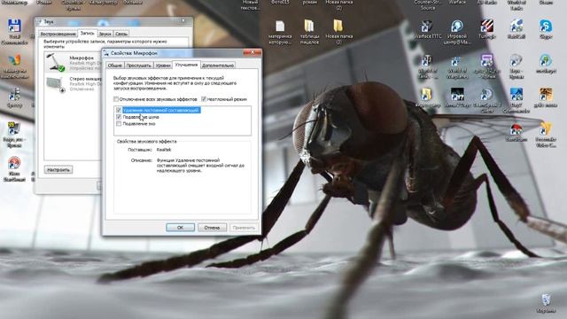Select the 'Микрофон' device name
The width and height of the screenshot is (567, 319).
(82, 58)
